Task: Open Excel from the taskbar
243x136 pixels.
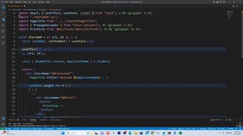Action: 180,133
